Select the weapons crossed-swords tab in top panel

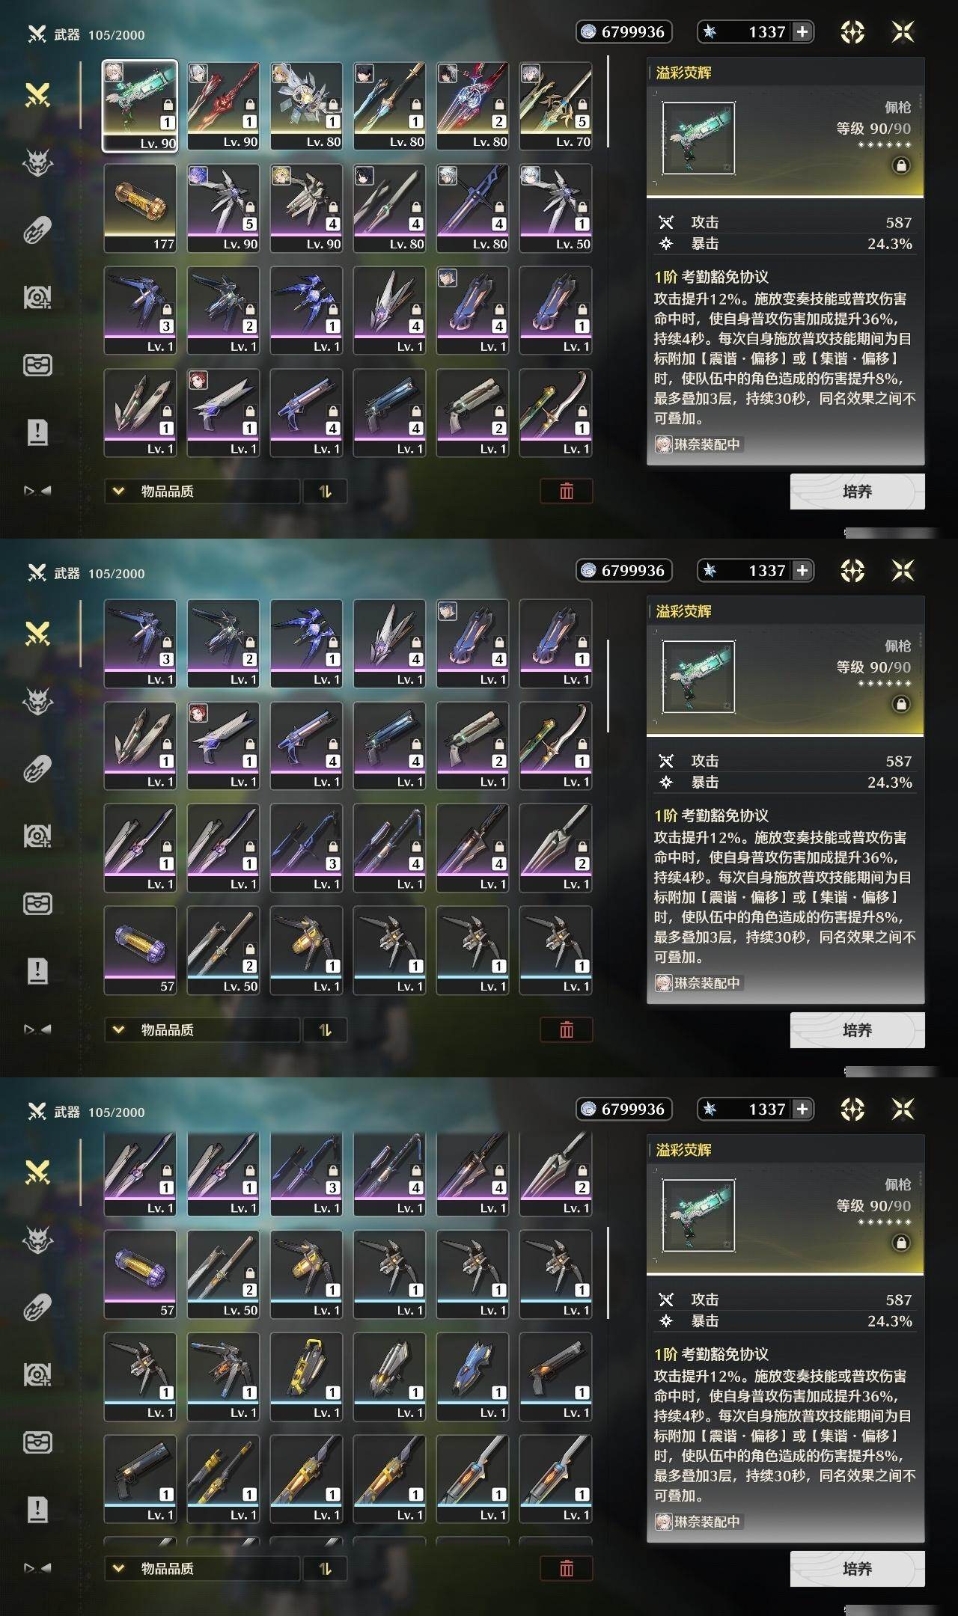point(37,95)
